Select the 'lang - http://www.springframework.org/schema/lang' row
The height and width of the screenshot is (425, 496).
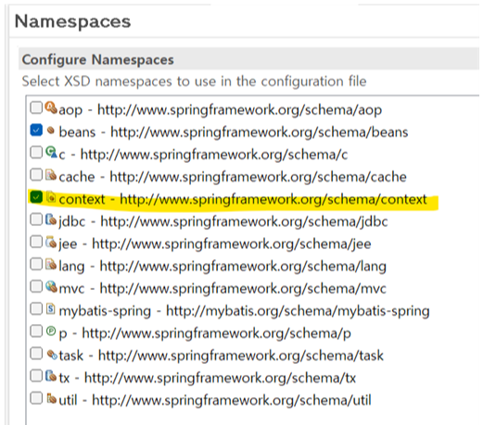[x=223, y=267]
